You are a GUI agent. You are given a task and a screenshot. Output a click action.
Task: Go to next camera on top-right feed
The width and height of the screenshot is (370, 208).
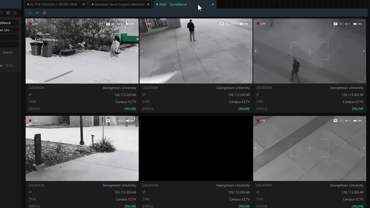(x=364, y=51)
